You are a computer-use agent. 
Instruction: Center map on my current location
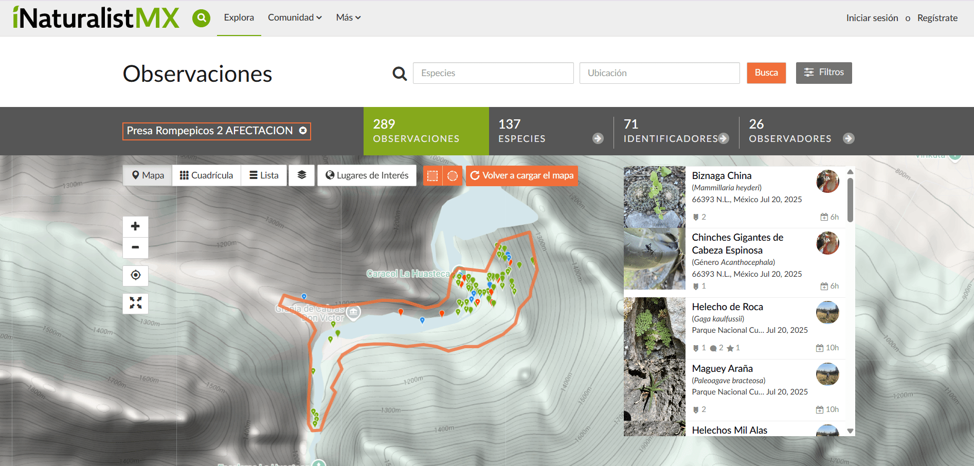135,275
